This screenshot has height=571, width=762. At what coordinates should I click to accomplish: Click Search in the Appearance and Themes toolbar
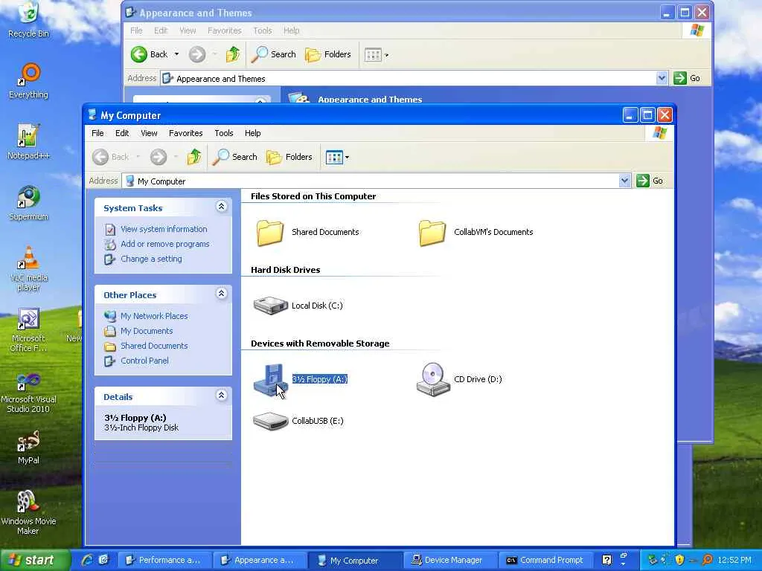coord(274,54)
